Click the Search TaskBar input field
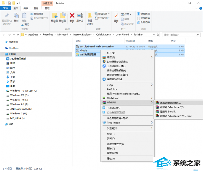203x171 pixels. pos(181,35)
